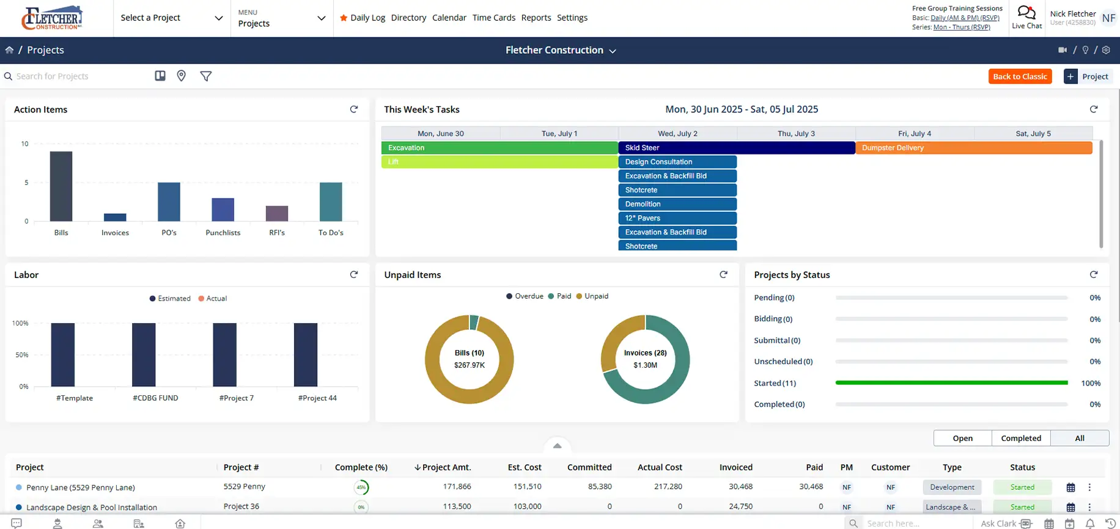The height and width of the screenshot is (529, 1120).
Task: Open the gear settings icon in header
Action: coord(1106,50)
